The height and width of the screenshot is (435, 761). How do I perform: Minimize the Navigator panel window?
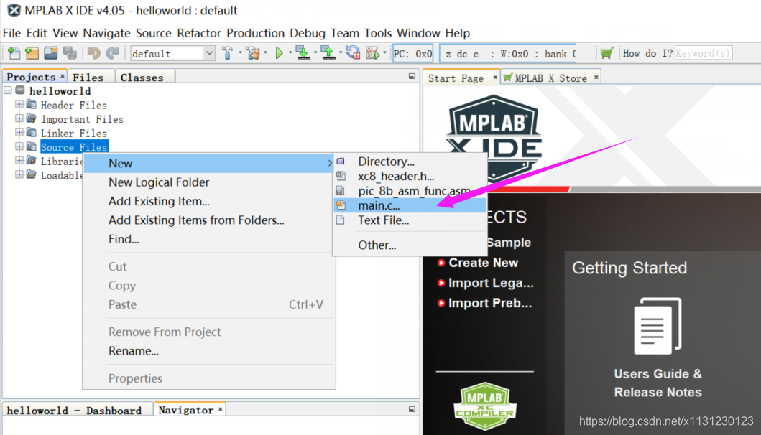coord(412,409)
